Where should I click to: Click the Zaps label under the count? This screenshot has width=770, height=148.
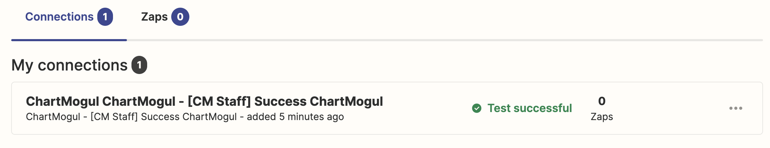pos(602,117)
